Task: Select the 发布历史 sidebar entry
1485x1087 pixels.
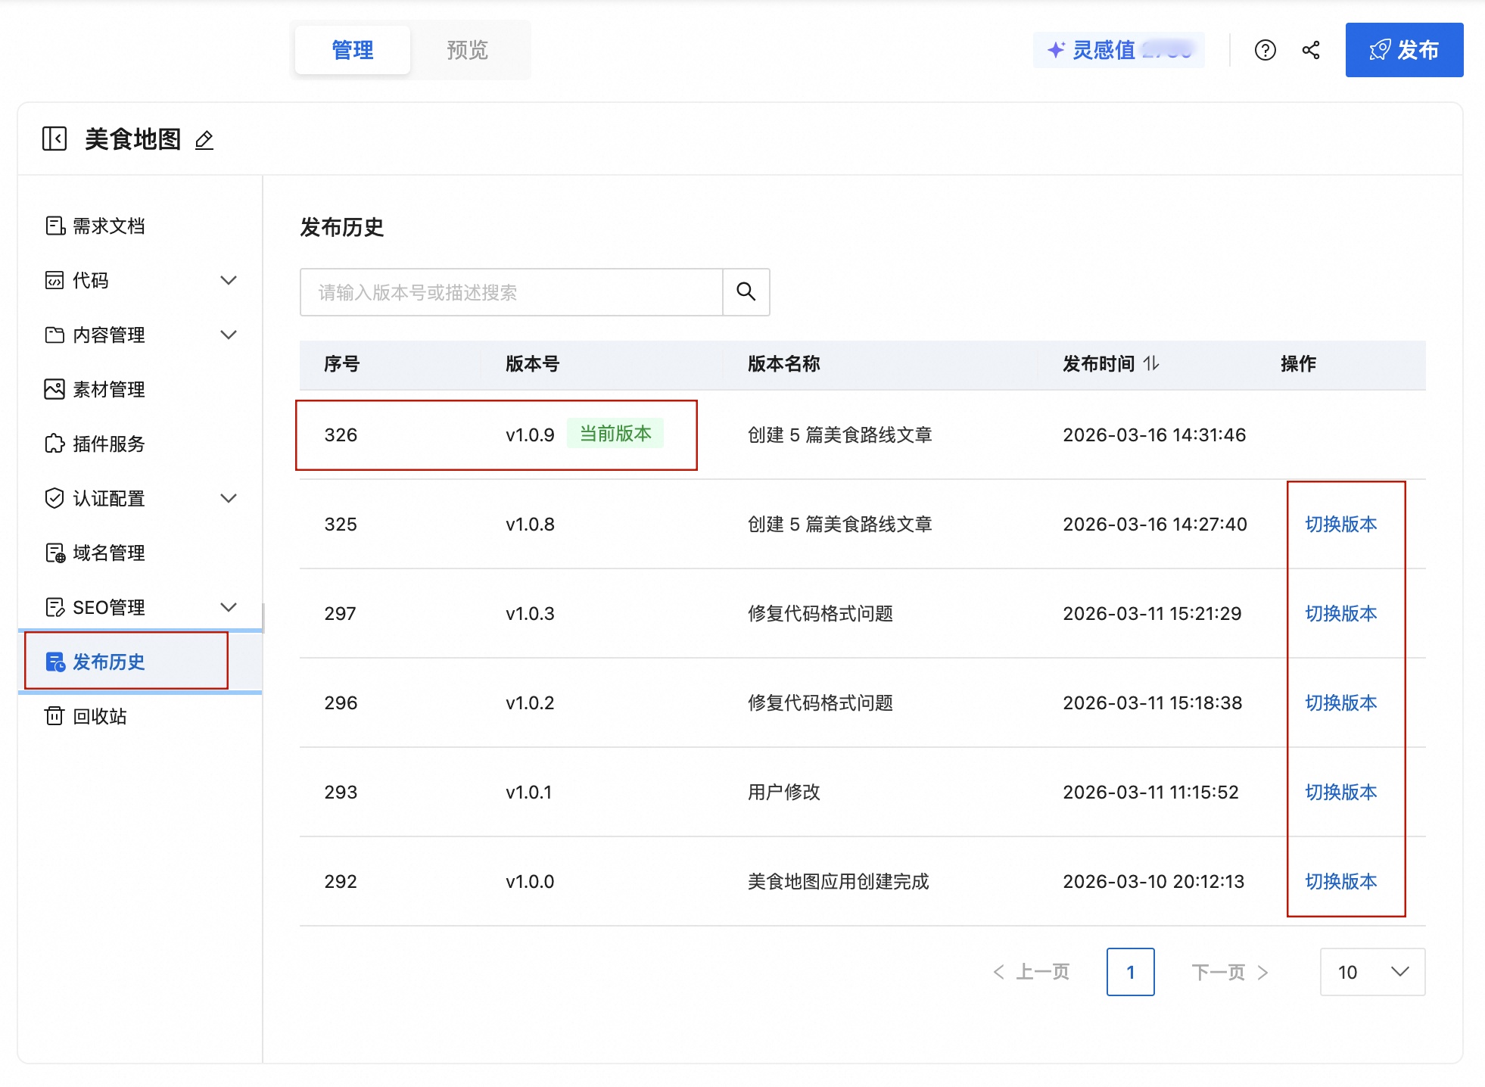Action: 111,661
